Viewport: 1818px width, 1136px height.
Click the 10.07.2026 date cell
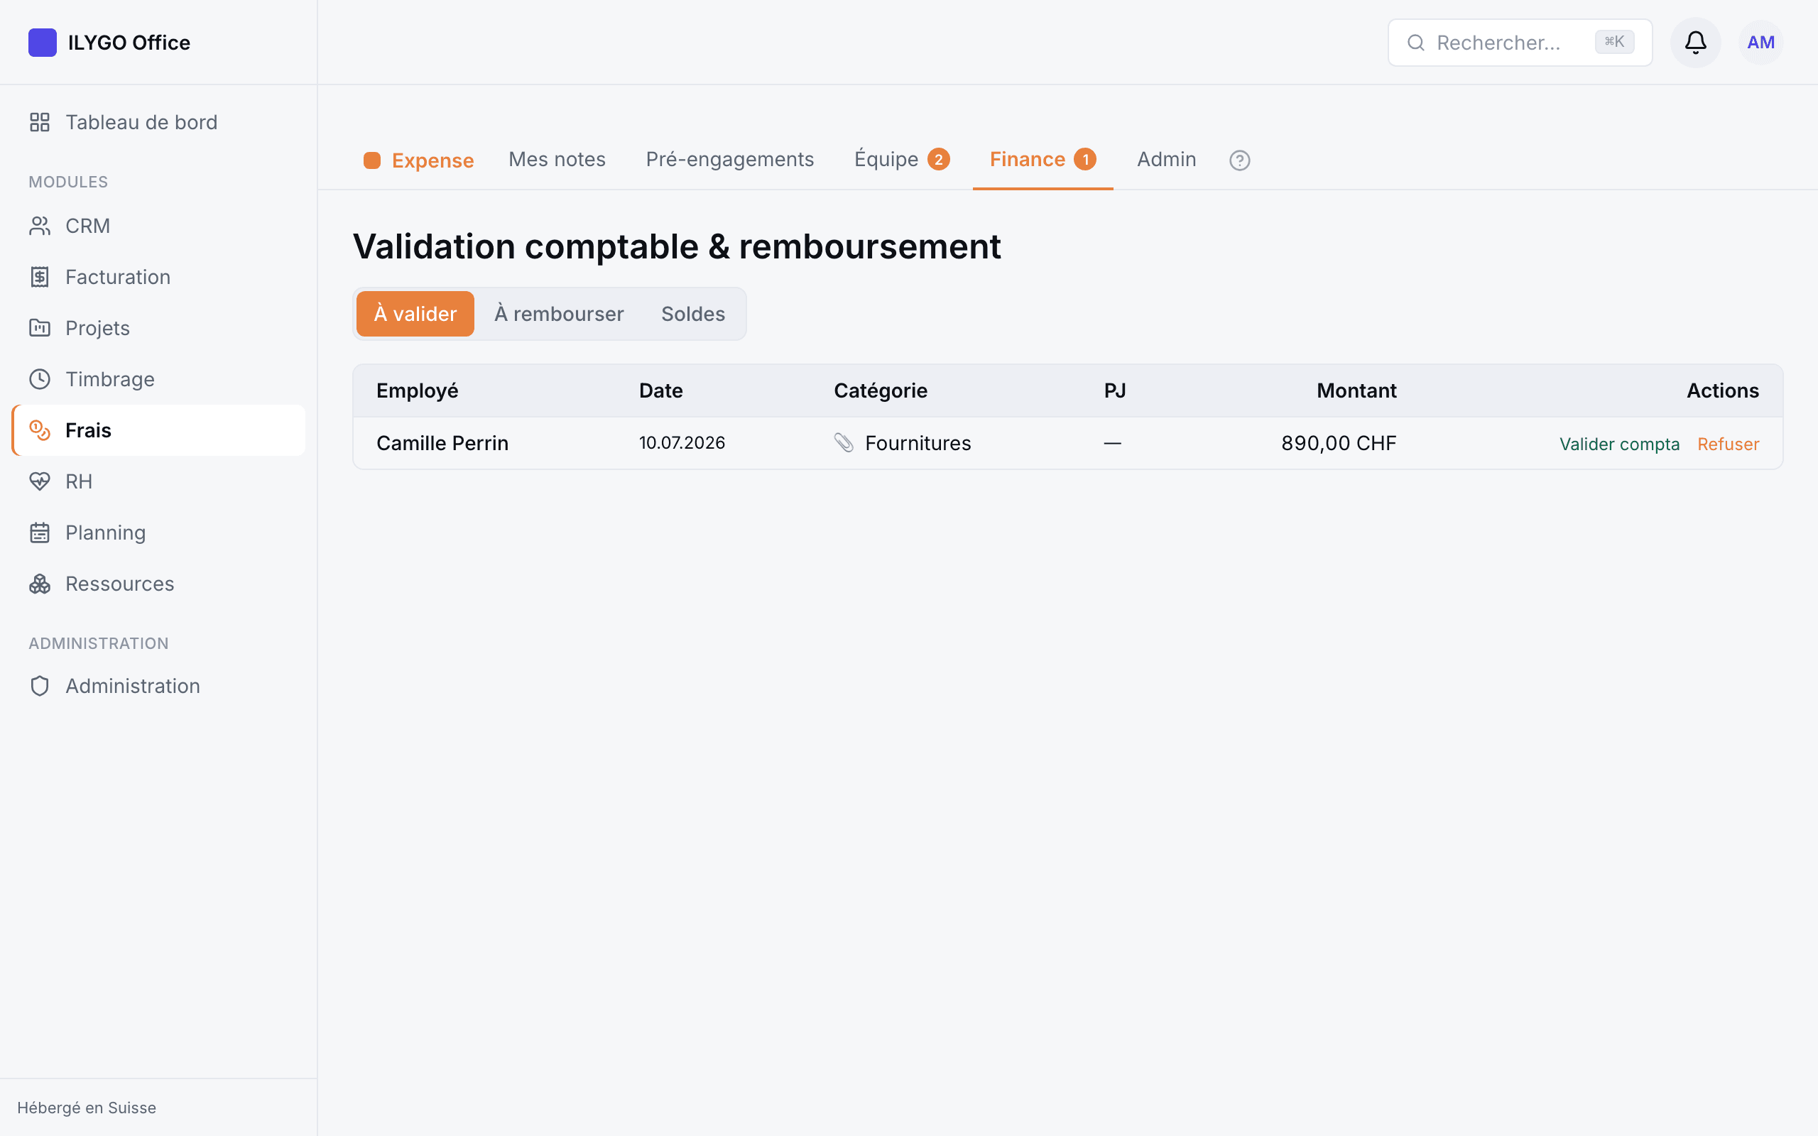pyautogui.click(x=681, y=442)
